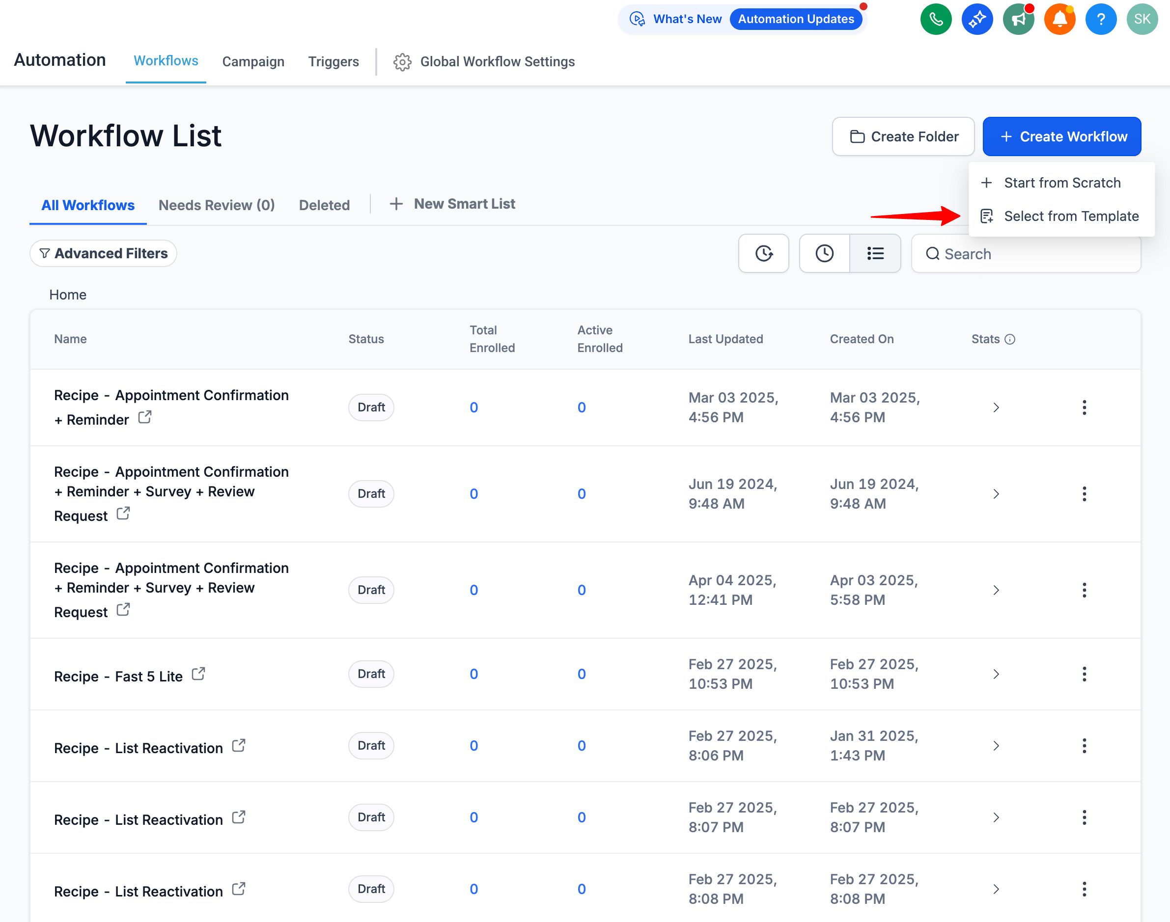The width and height of the screenshot is (1170, 922).
Task: Switch to the clock history view
Action: click(825, 253)
